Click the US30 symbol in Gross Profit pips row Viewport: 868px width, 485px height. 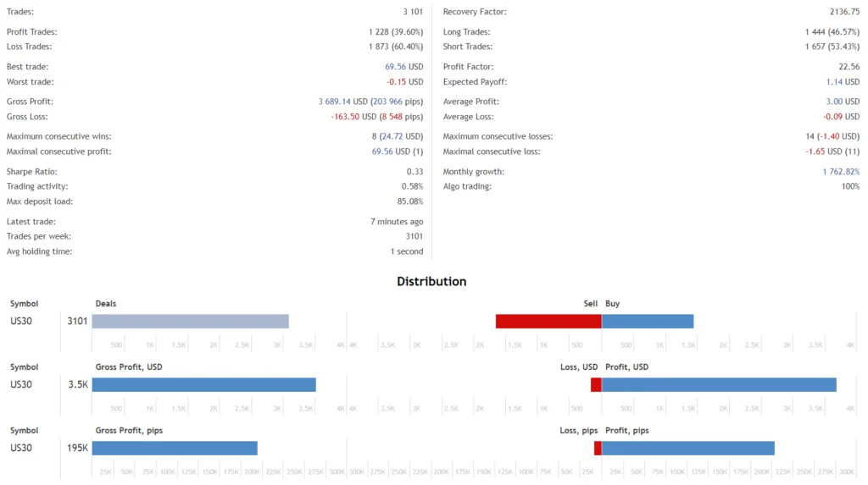coord(21,448)
